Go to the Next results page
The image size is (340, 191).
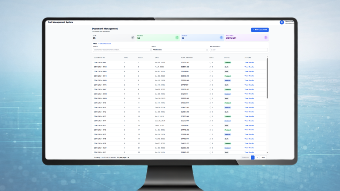[x=263, y=158]
